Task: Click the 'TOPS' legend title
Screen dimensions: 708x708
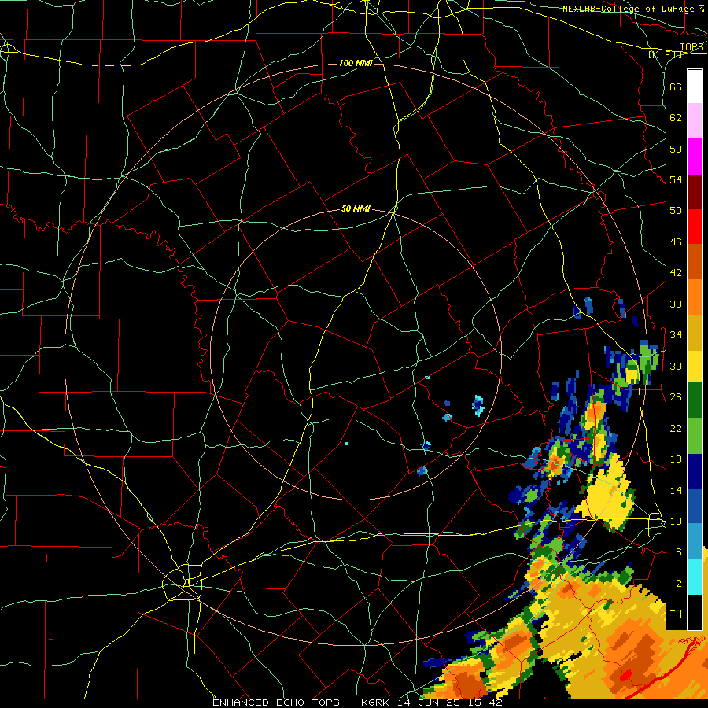Action: [x=691, y=47]
